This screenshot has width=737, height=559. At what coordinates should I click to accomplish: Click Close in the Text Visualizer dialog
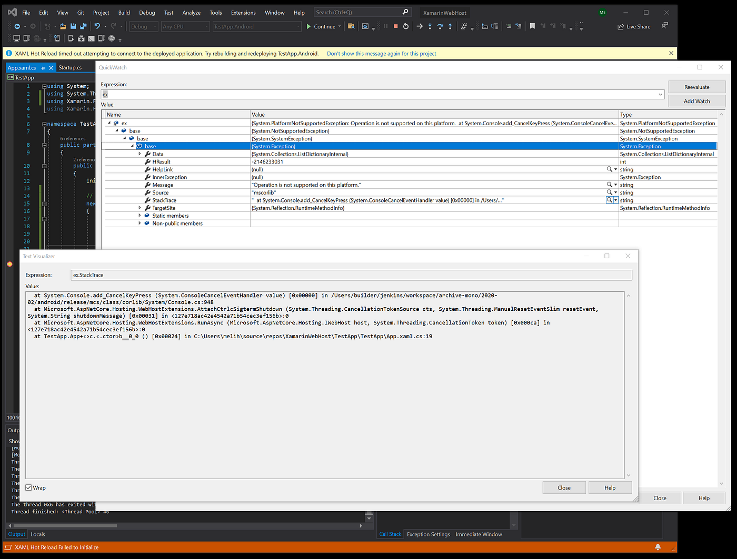pos(564,488)
